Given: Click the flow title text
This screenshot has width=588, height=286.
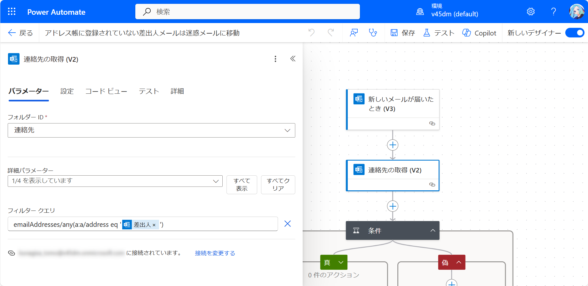Looking at the screenshot, I should click(142, 33).
